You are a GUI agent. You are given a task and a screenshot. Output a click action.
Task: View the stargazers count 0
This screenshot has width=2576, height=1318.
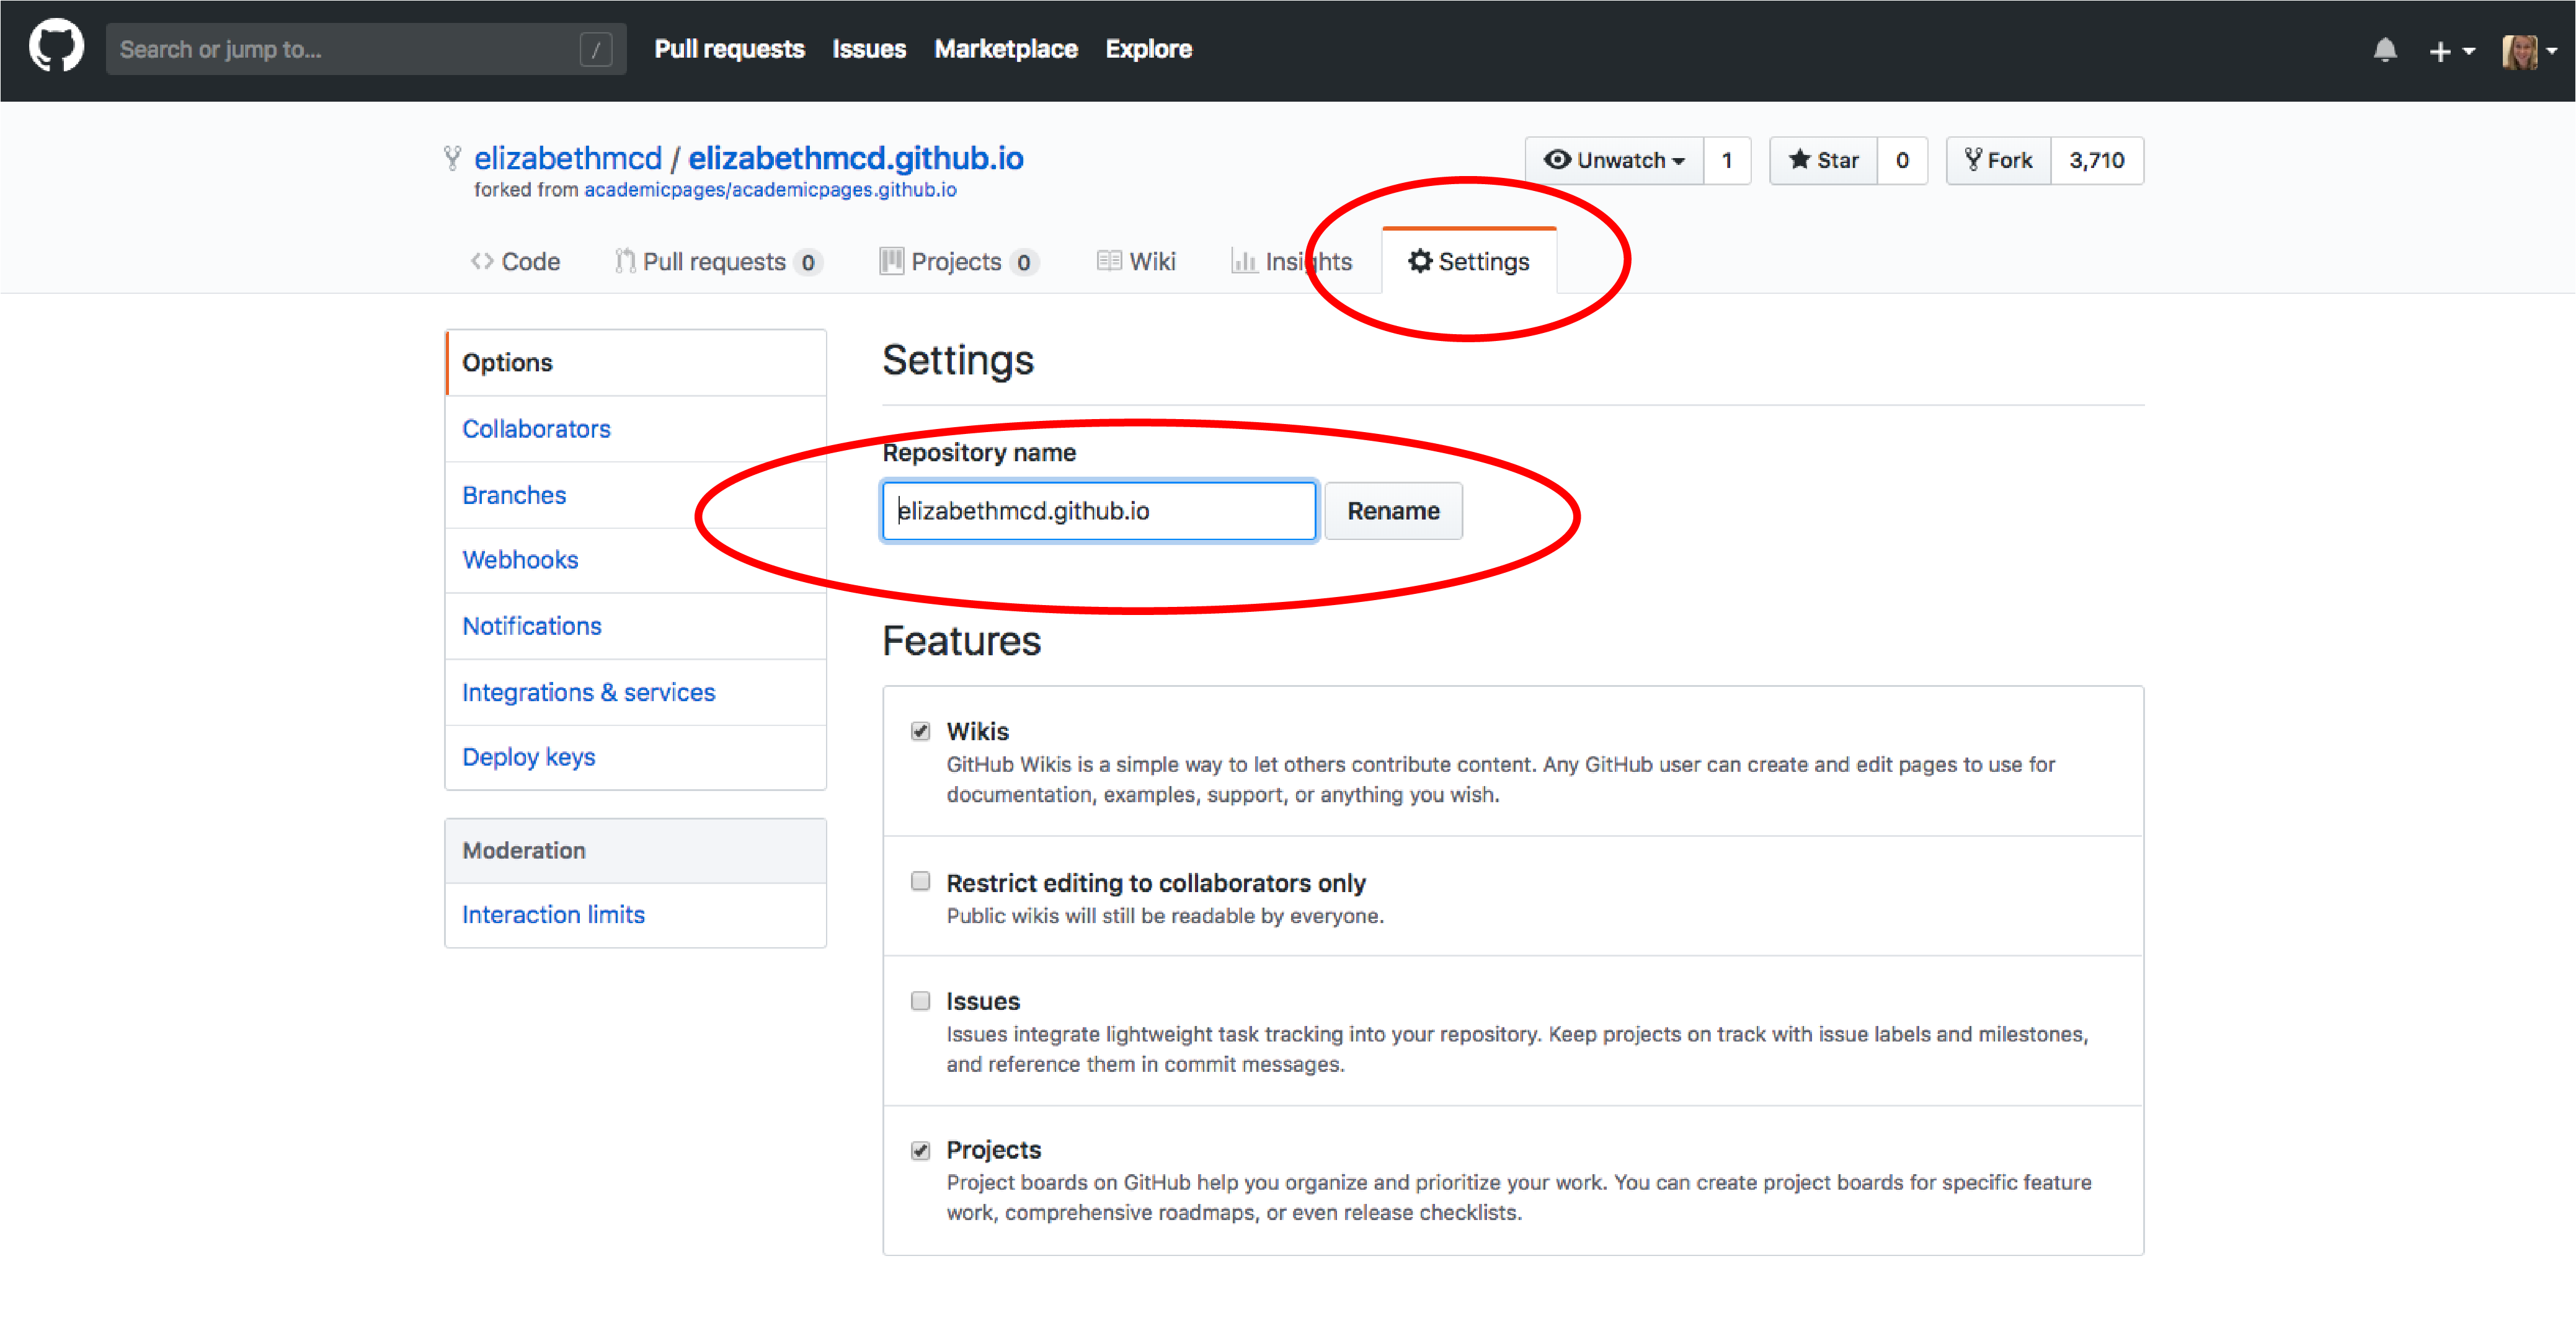coord(1902,160)
